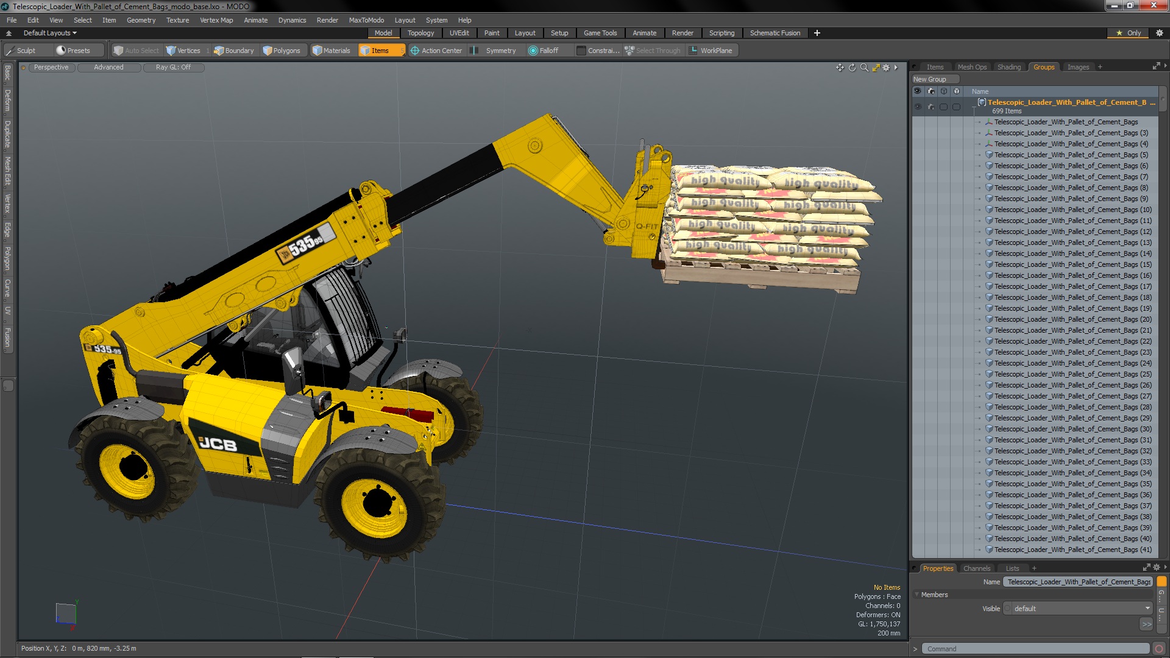Click the record button beside Command field
Viewport: 1170px width, 658px height.
pos(1159,649)
